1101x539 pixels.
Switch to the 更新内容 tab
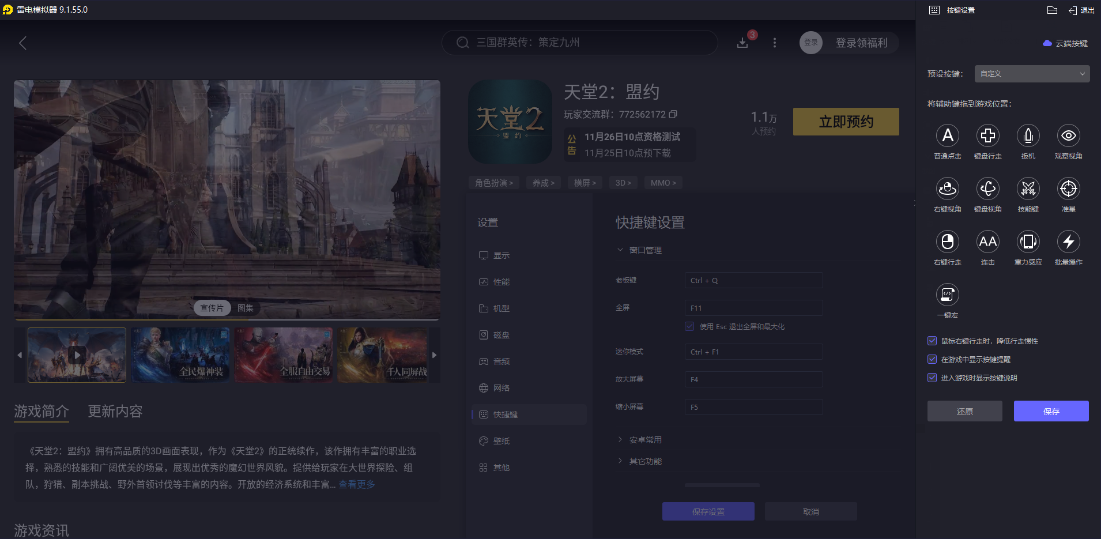pos(114,412)
